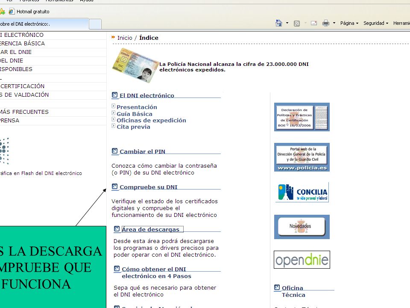The height and width of the screenshot is (308, 410).
Task: Click the favorites star icon
Action: (x=3, y=12)
